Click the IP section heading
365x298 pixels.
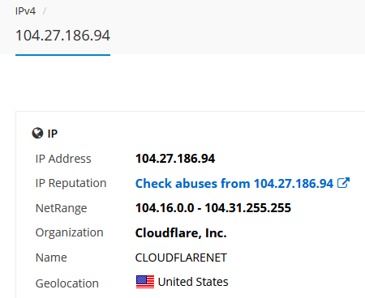53,134
